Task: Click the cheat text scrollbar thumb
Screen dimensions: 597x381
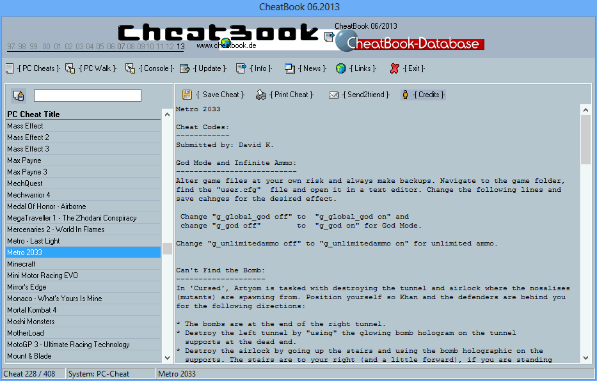Action: (x=586, y=140)
